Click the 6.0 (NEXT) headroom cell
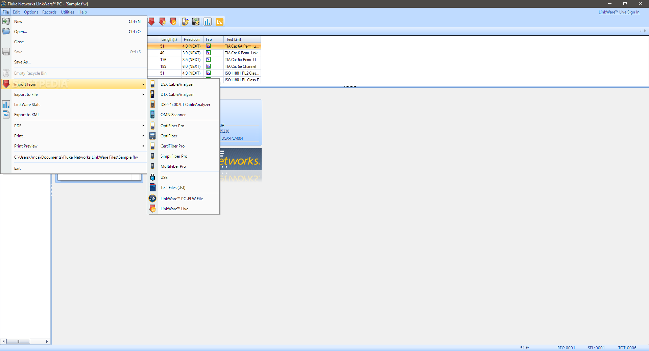 (x=192, y=66)
